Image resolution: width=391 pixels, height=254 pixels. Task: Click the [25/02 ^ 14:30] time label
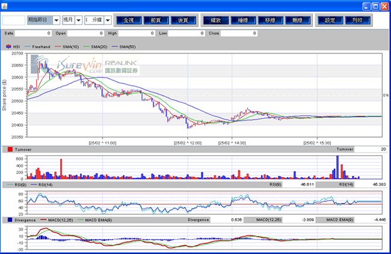point(232,143)
